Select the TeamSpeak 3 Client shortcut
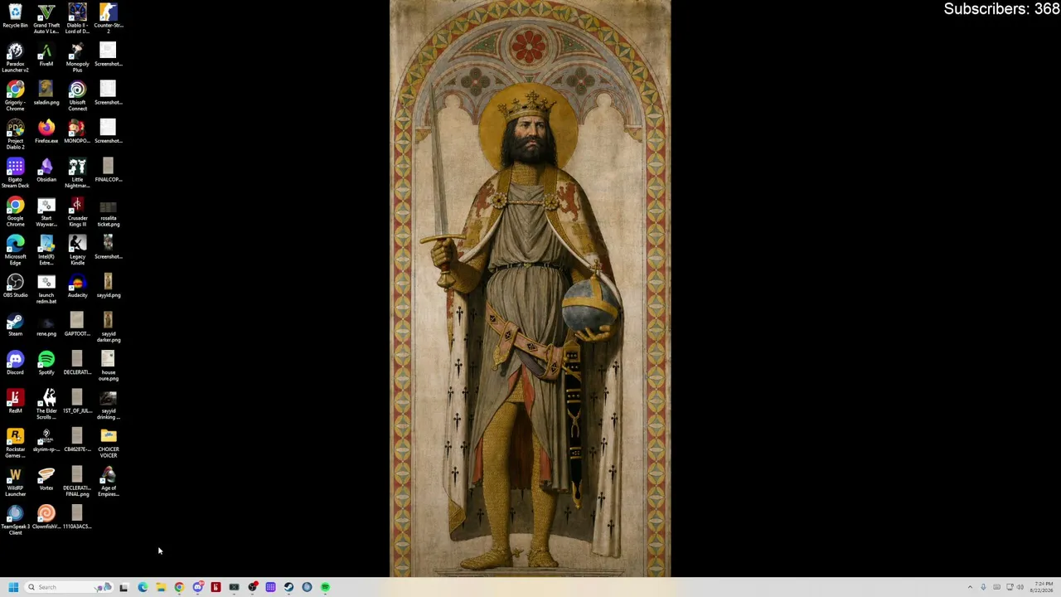Image resolution: width=1061 pixels, height=597 pixels. click(x=15, y=520)
